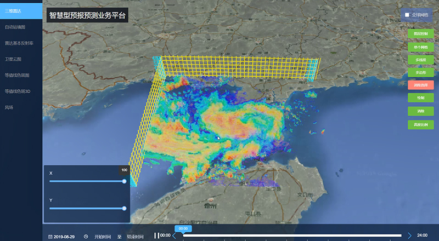
Task: Open the 高度比例 height scale option
Action: [x=421, y=124]
